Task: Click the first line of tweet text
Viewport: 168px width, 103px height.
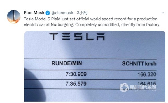Action: coord(91,19)
